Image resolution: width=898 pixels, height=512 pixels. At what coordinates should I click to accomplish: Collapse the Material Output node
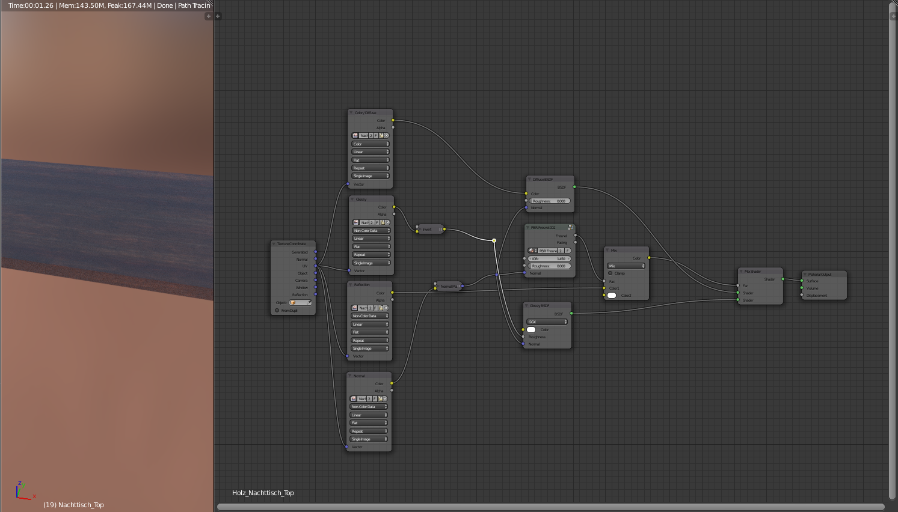(805, 274)
